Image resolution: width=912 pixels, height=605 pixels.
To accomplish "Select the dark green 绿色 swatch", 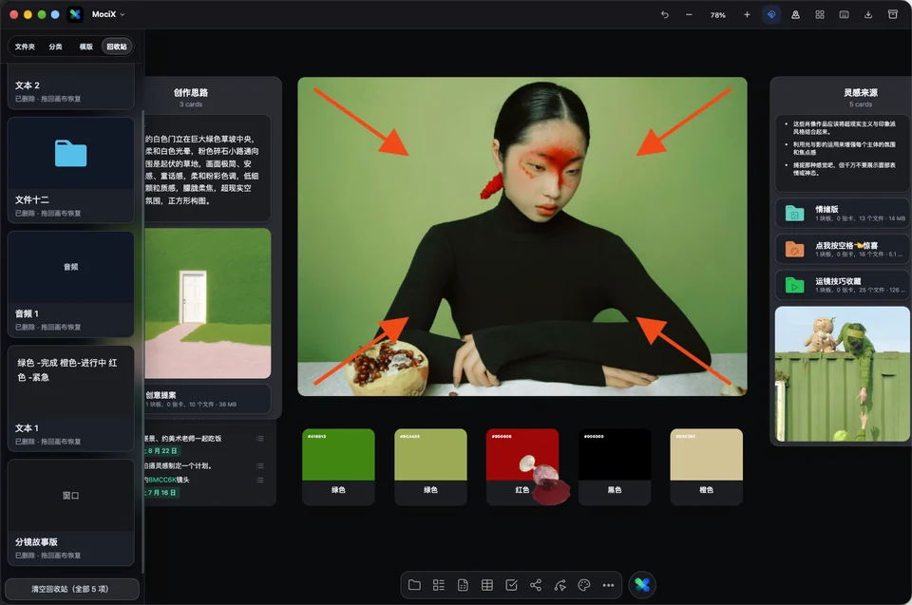I will click(338, 466).
